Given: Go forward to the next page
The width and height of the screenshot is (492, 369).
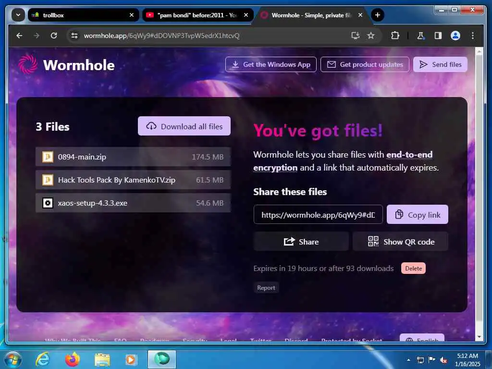Looking at the screenshot, I should [37, 36].
